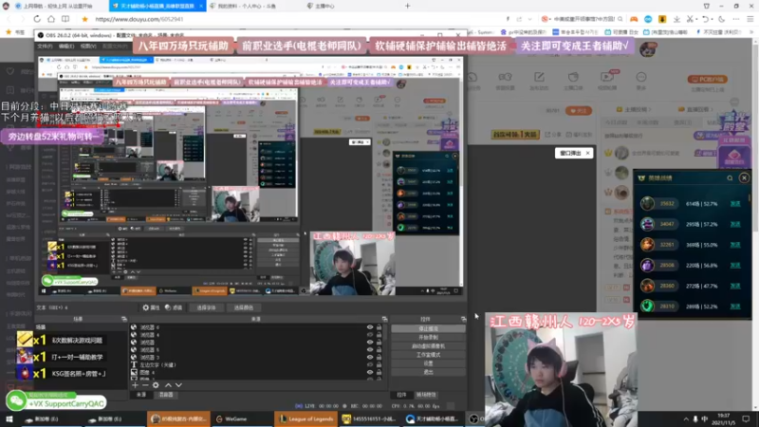Image resolution: width=759 pixels, height=427 pixels.
Task: Click the 选择颜色 color button
Action: (244, 307)
